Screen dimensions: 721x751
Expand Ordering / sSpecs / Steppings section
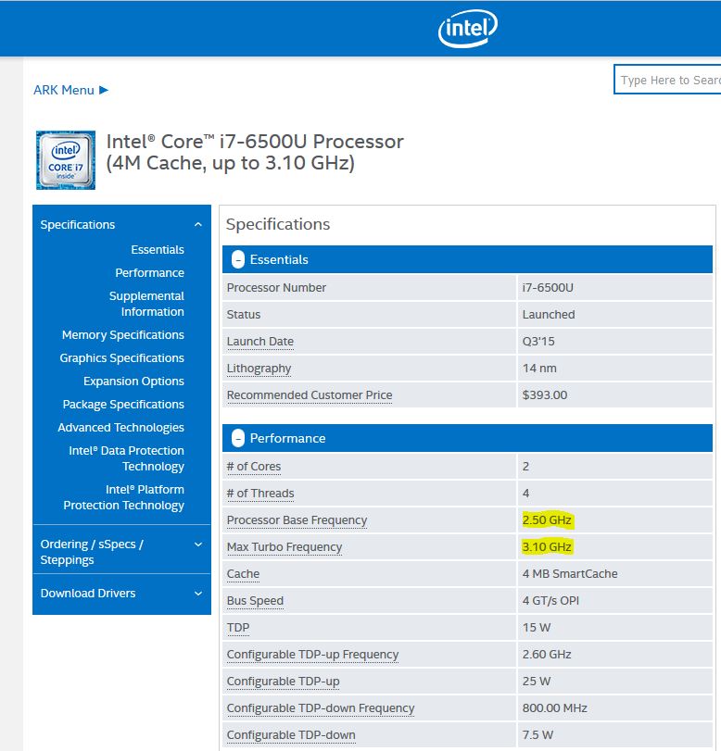click(x=198, y=544)
